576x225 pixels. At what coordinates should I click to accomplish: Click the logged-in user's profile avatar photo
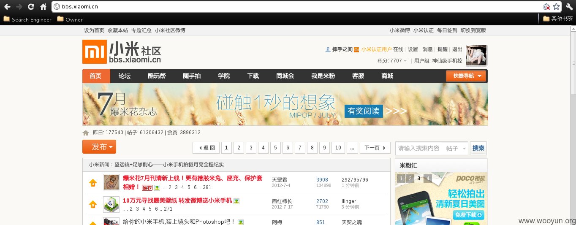click(476, 55)
